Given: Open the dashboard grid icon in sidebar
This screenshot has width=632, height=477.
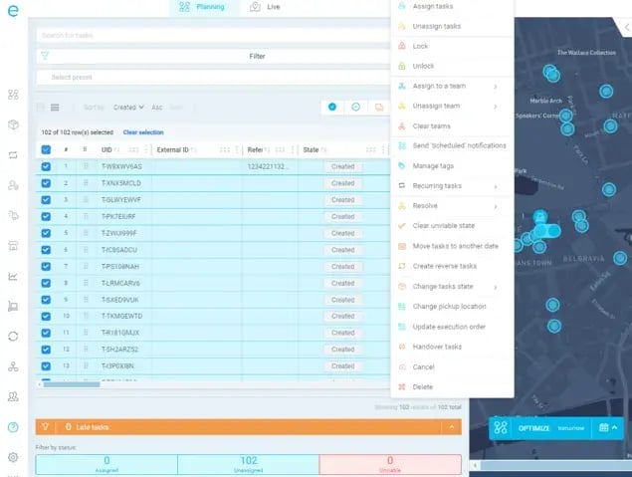Looking at the screenshot, I should 13,95.
